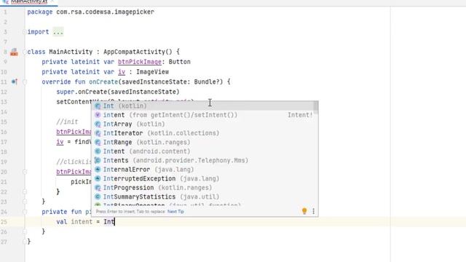Click the fold end marker on line 22
Viewport: 466px width, 262px height.
[25, 191]
